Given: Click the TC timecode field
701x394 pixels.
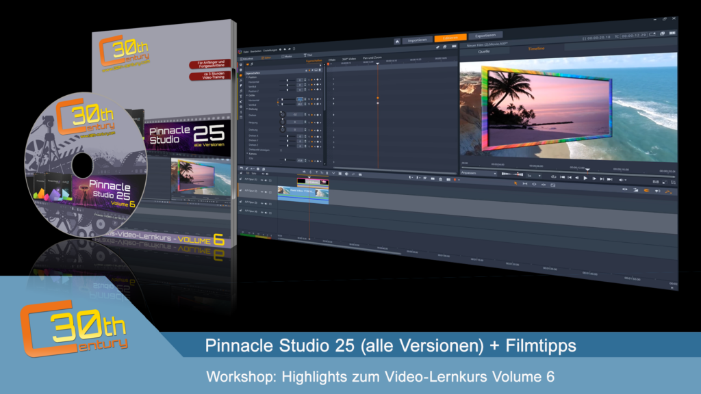Looking at the screenshot, I should tap(633, 36).
